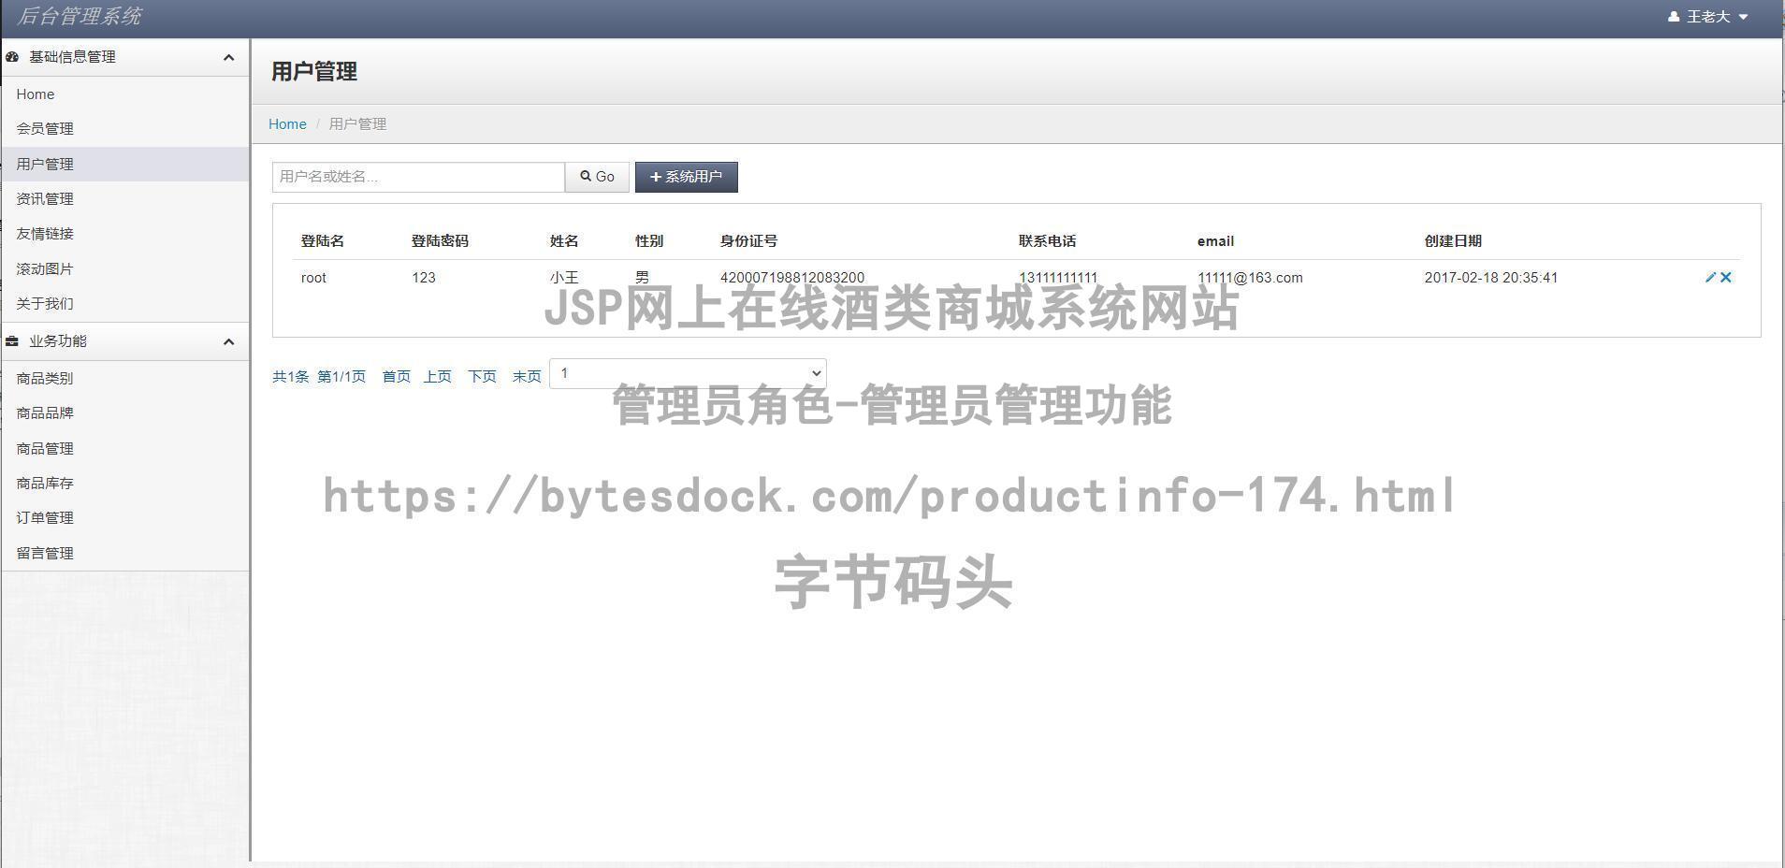Image resolution: width=1785 pixels, height=868 pixels.
Task: Click 创建日期 column header
Action: 1453,241
